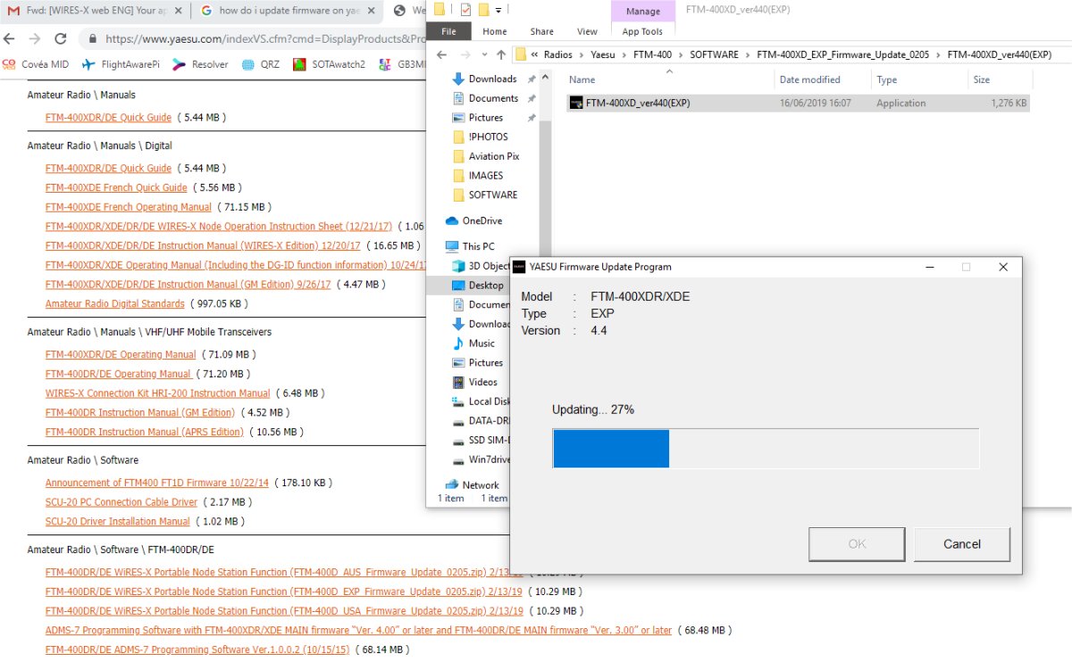Click the browser Forward arrow
The image size is (1072, 662).
click(x=35, y=39)
